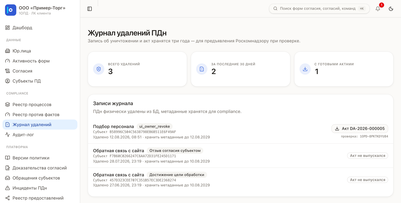Viewport: 401px width, 203px height.
Task: Click the Достижение цели обработки tag
Action: 177,175
